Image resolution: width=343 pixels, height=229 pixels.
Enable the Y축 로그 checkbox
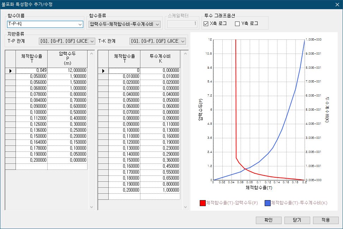pos(237,24)
